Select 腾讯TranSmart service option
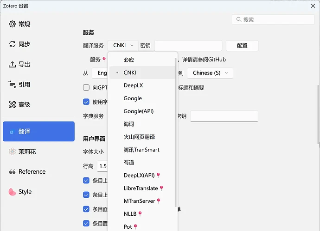 142,150
